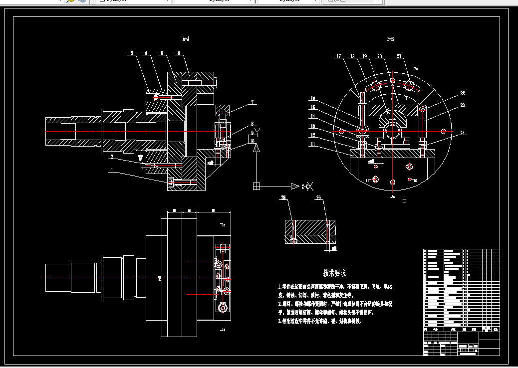Select the 技术要求 heading text
This screenshot has height=368, width=518.
(x=335, y=273)
